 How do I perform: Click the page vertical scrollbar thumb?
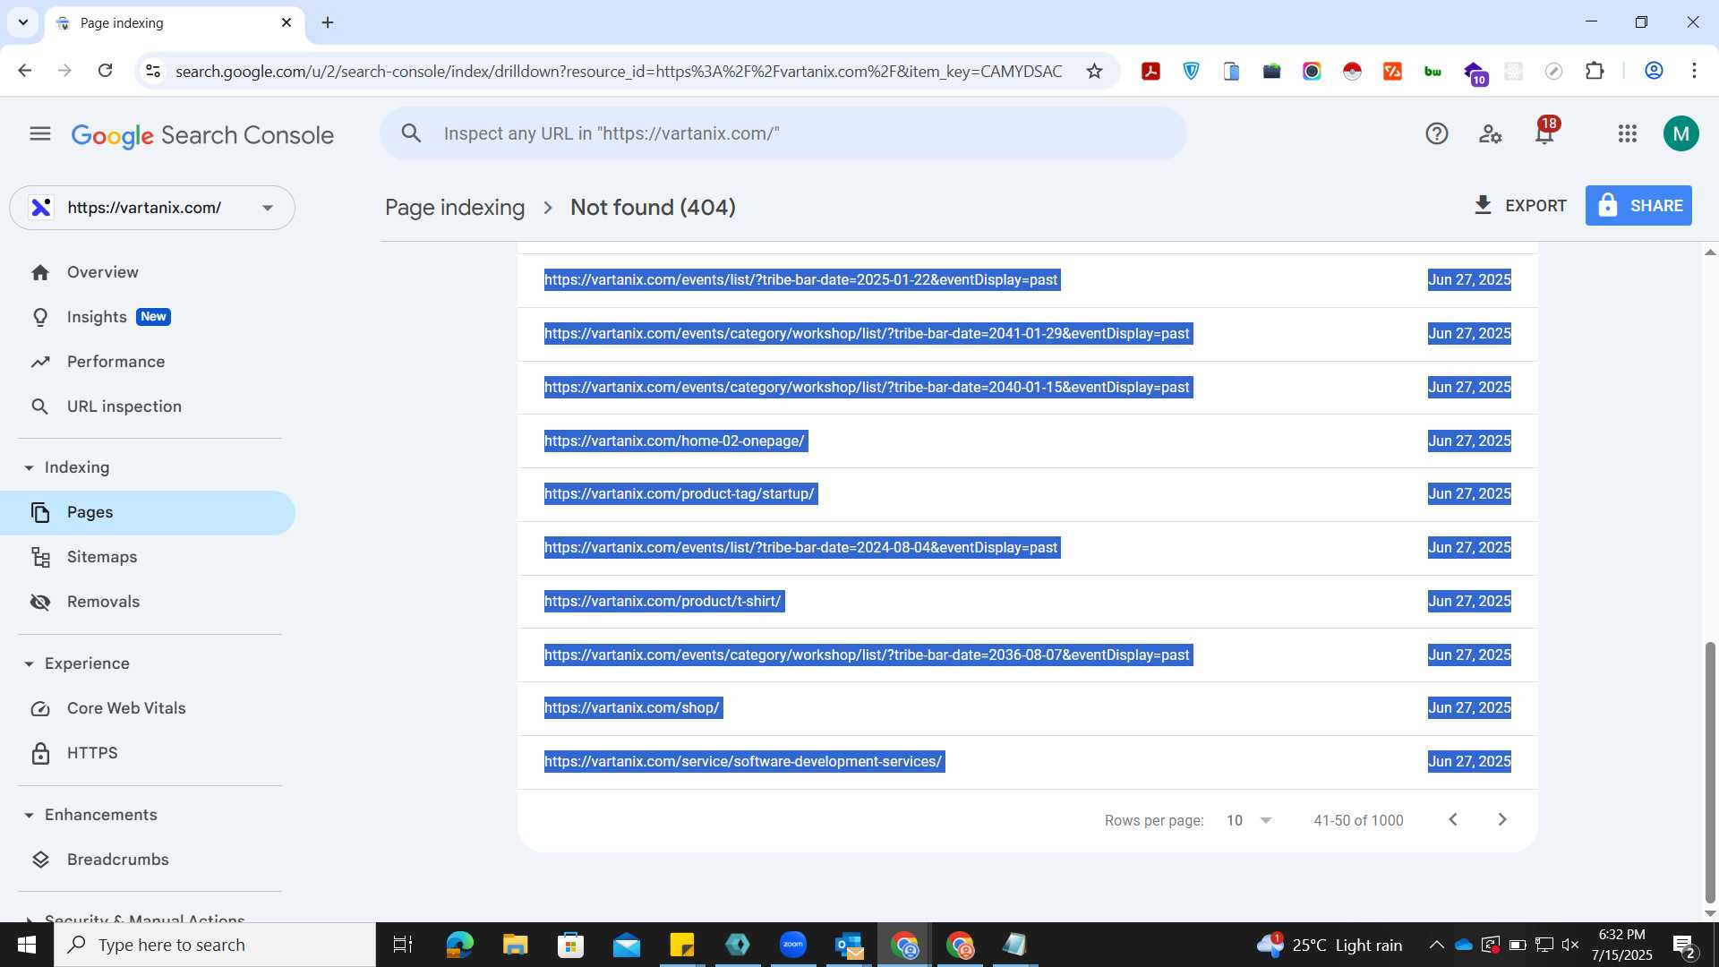[x=1710, y=772]
